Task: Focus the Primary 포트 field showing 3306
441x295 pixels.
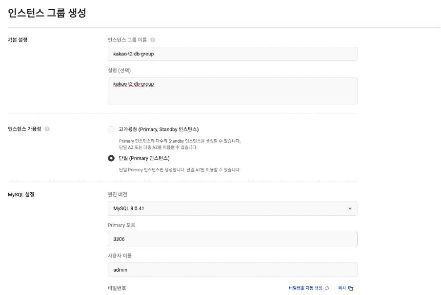Action: tap(233, 239)
